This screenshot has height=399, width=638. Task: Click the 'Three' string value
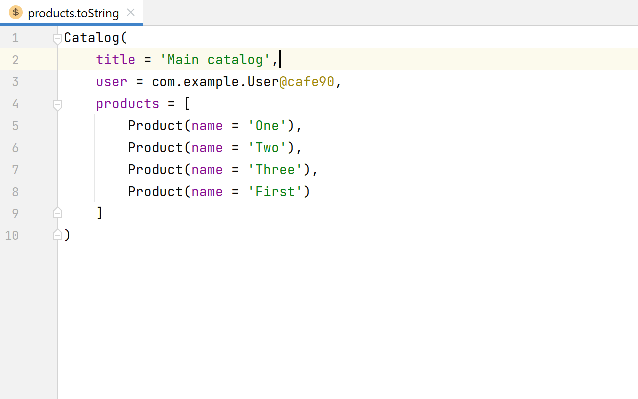275,170
